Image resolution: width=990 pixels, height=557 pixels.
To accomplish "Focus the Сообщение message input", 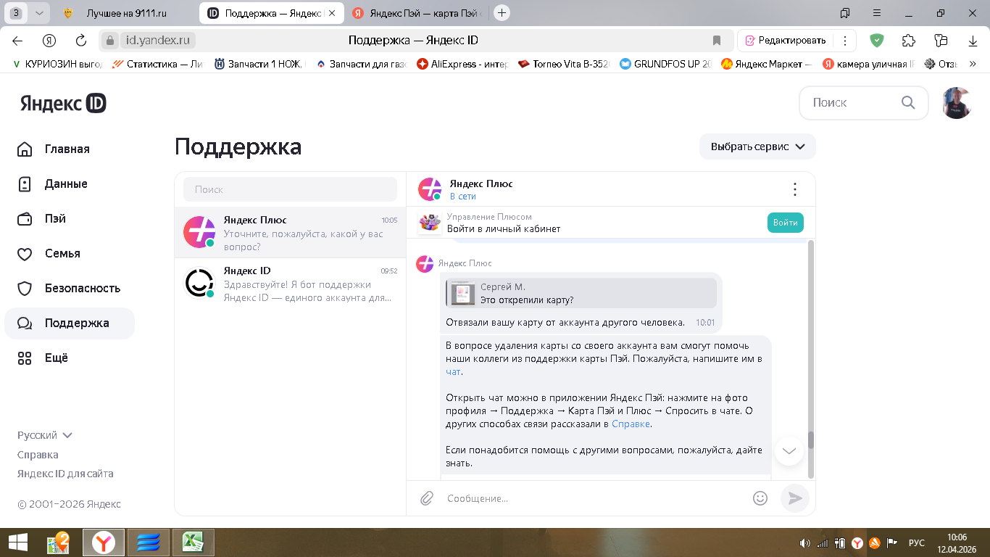I will click(594, 498).
